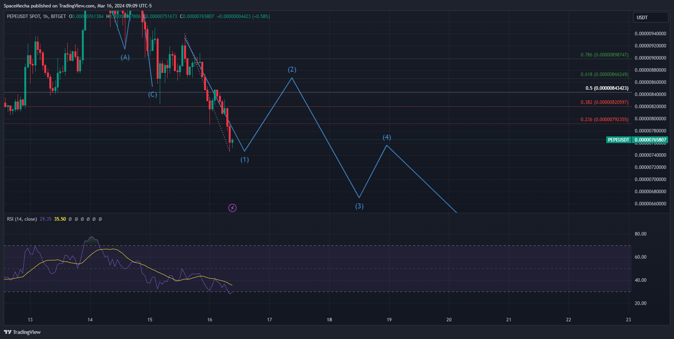Click the 0.00000900000 price axis label
This screenshot has width=674, height=339.
coord(651,58)
